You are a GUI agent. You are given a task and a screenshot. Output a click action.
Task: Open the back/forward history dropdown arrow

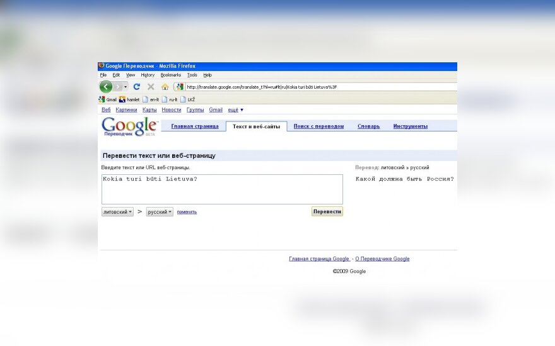[126, 87]
